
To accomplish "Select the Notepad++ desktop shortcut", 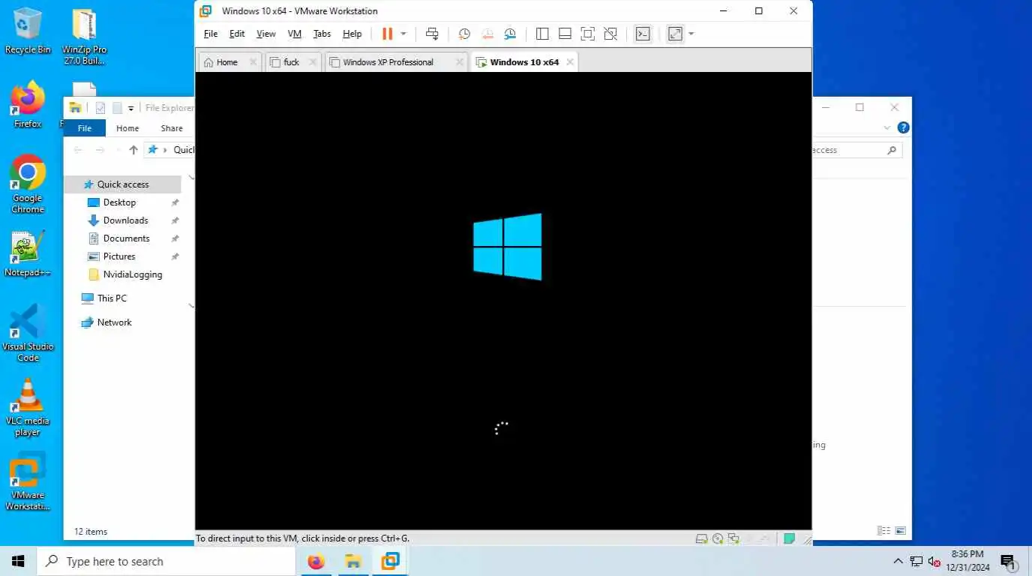I will point(28,253).
